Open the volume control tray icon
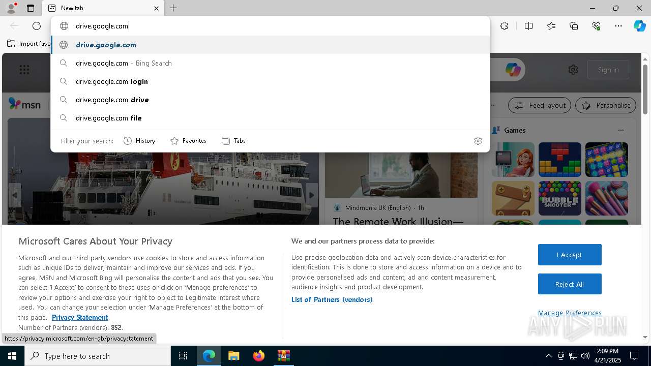 585,356
